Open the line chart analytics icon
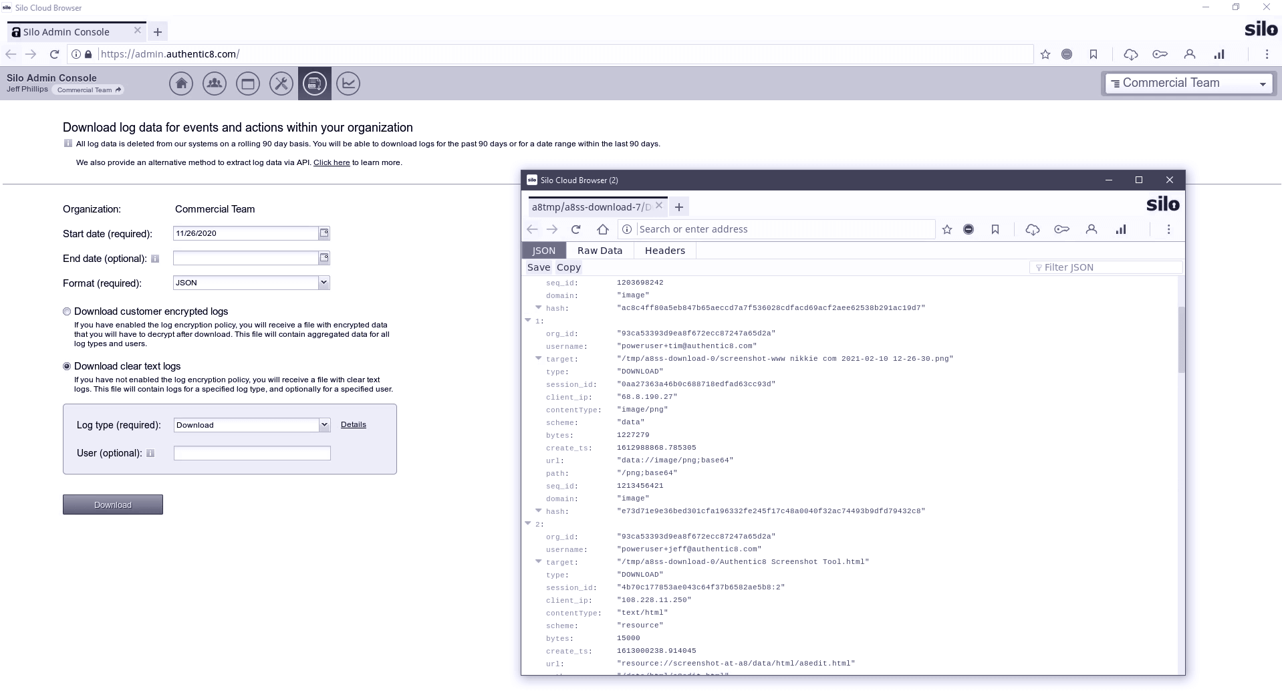The height and width of the screenshot is (695, 1282). point(348,84)
